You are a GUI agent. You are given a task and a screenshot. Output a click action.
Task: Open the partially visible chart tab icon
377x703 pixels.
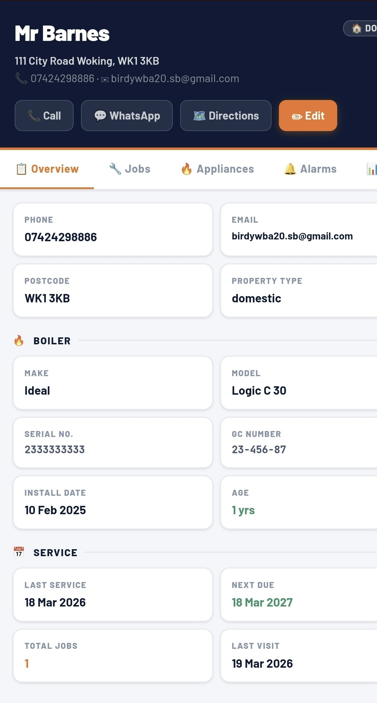tap(372, 169)
